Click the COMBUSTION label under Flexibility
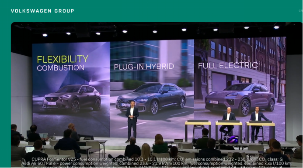Viewport: 303px width, 168px height. click(60, 68)
